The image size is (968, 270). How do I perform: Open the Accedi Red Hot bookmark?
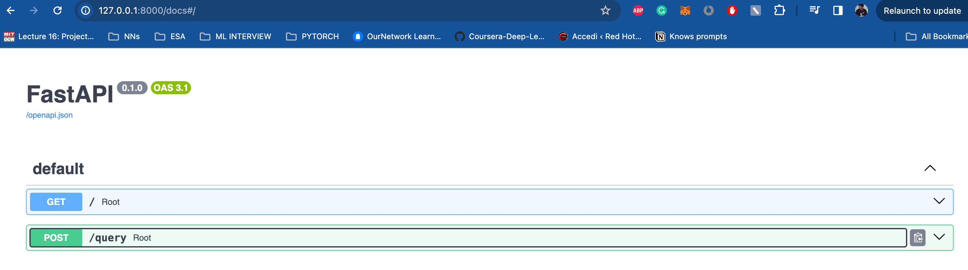click(x=600, y=37)
